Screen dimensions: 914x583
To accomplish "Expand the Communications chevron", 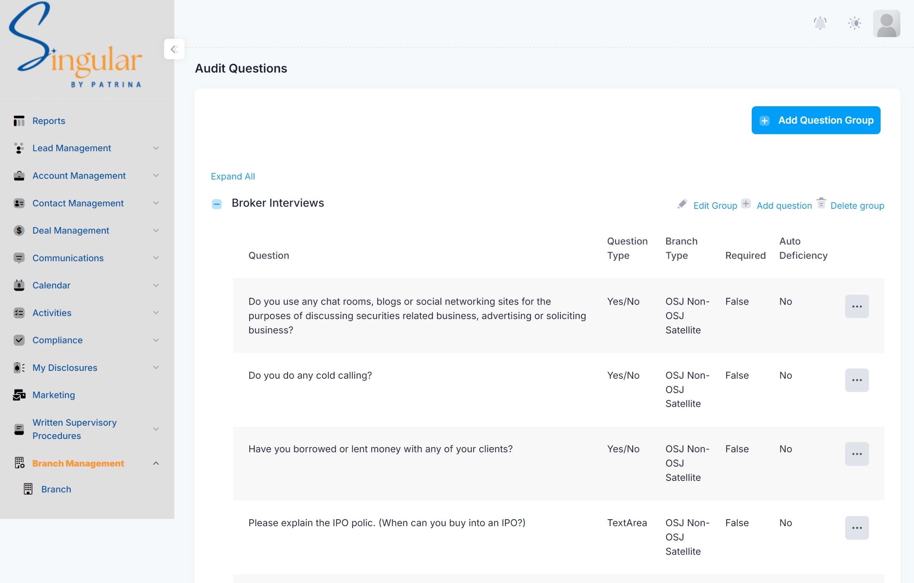I will (x=156, y=258).
